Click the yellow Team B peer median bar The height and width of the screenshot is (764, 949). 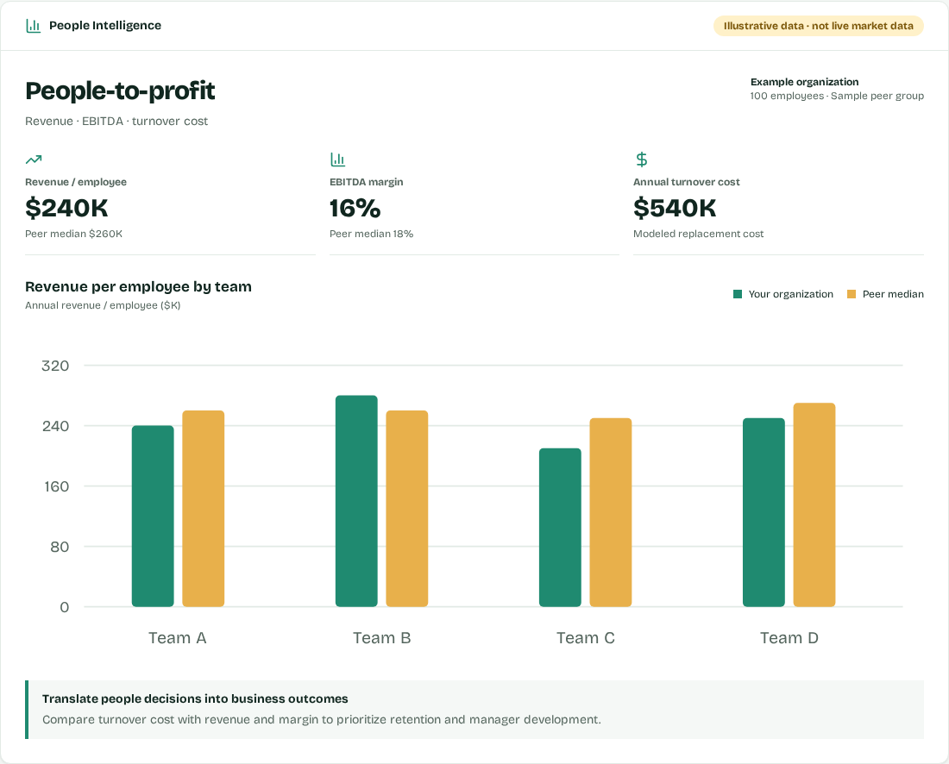point(406,509)
